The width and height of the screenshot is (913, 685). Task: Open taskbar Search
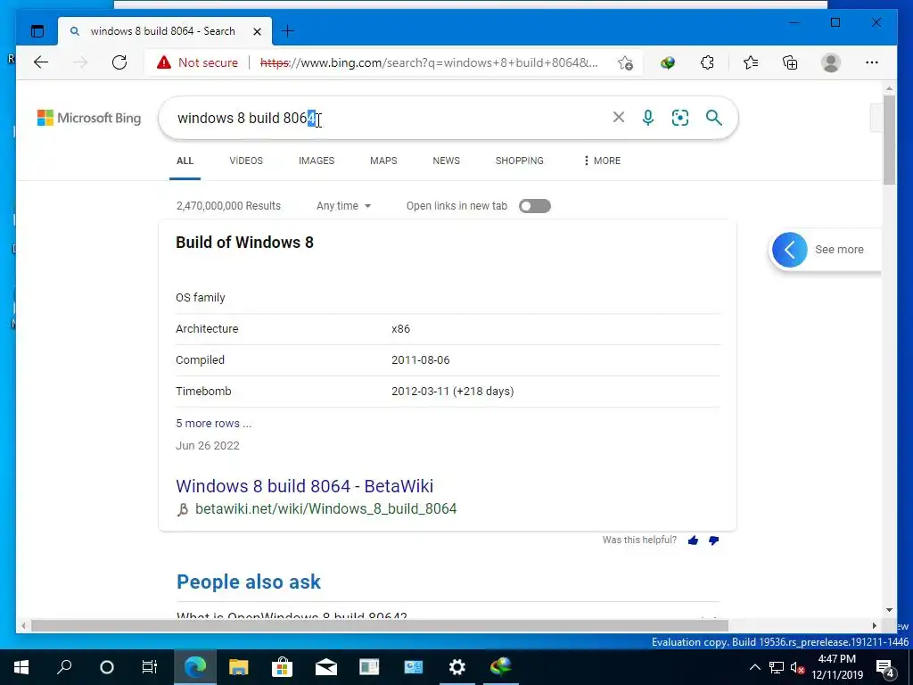64,667
